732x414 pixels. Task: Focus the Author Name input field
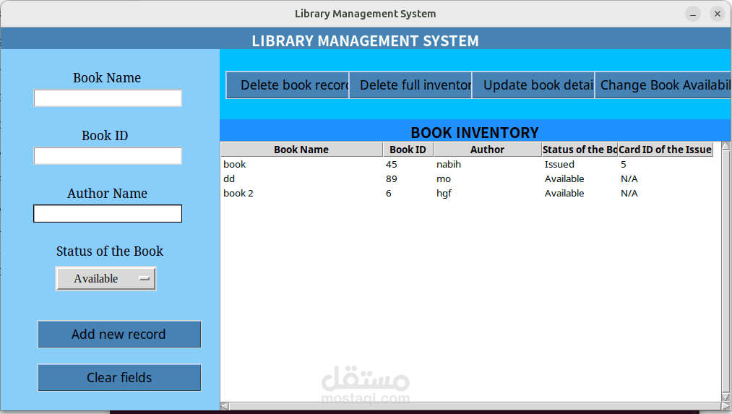click(108, 213)
